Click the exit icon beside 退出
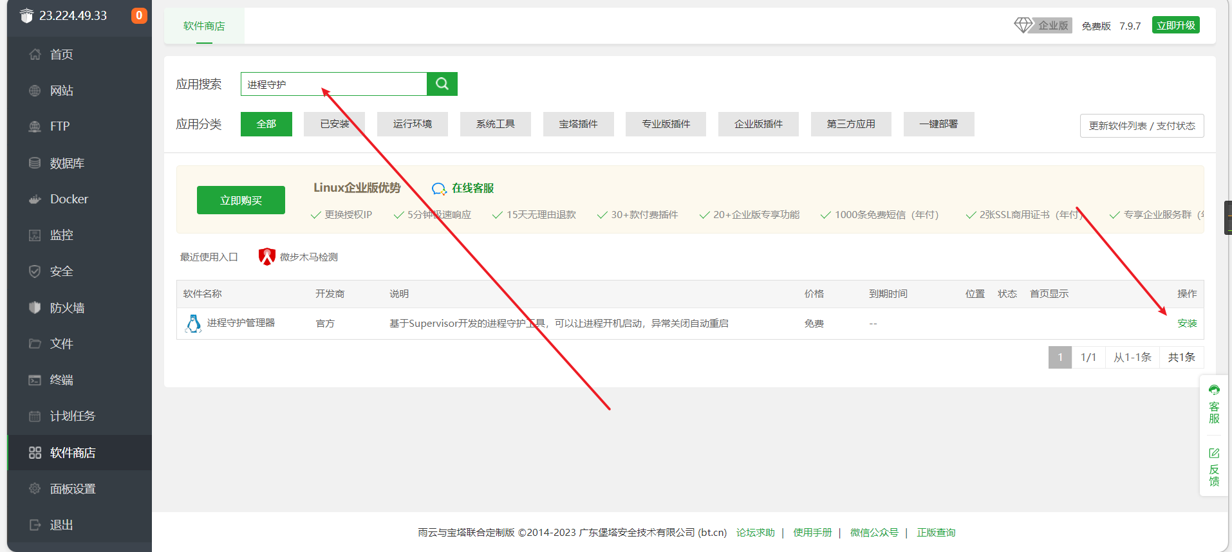This screenshot has width=1232, height=552. [x=35, y=525]
